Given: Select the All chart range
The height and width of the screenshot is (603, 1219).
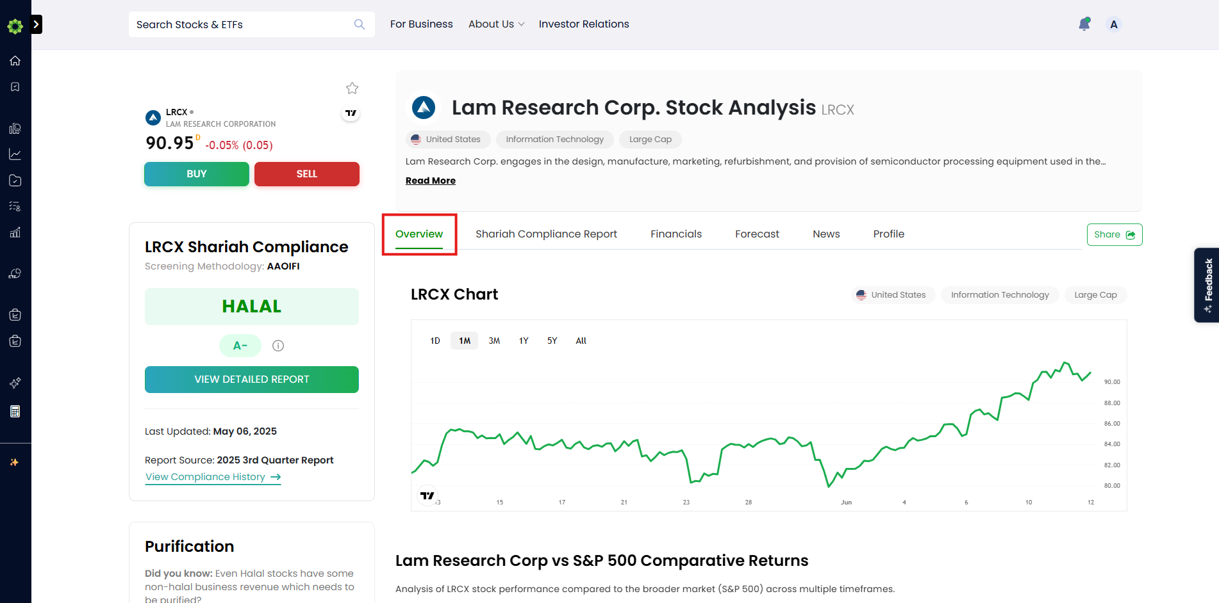Looking at the screenshot, I should coord(581,341).
